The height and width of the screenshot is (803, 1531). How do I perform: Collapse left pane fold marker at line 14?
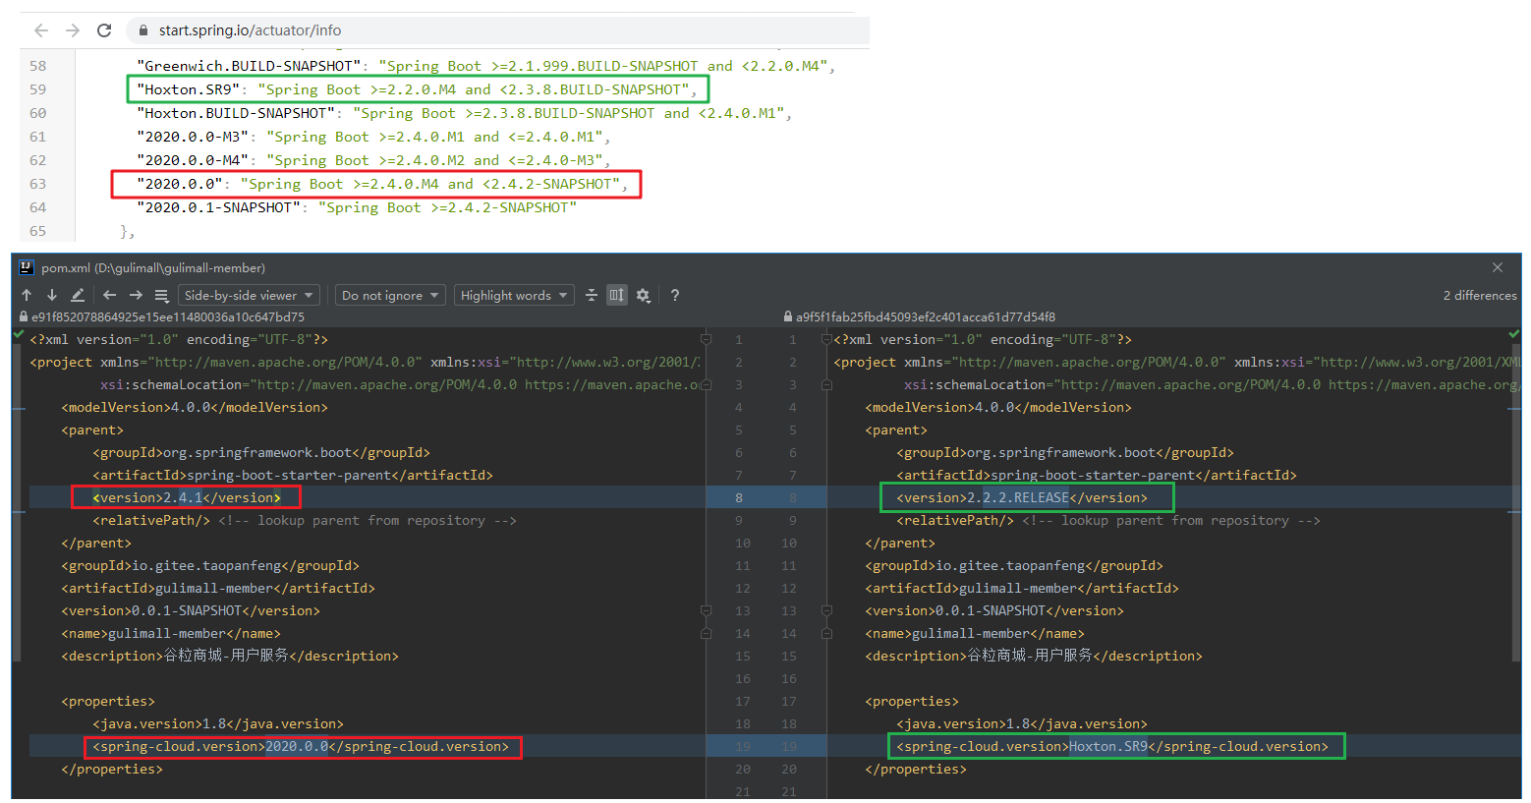(706, 633)
